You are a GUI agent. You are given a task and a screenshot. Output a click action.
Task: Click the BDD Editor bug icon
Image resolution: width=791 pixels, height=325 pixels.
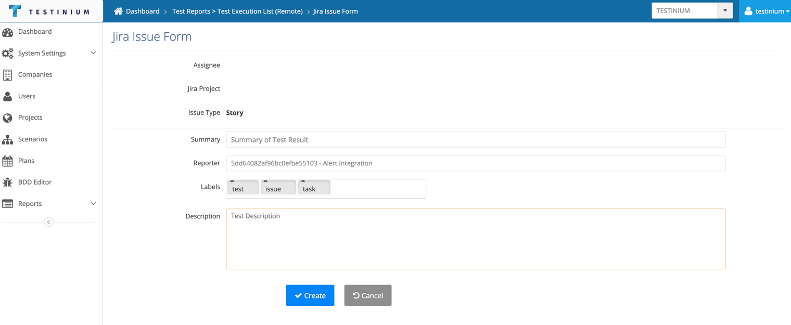[x=7, y=183]
